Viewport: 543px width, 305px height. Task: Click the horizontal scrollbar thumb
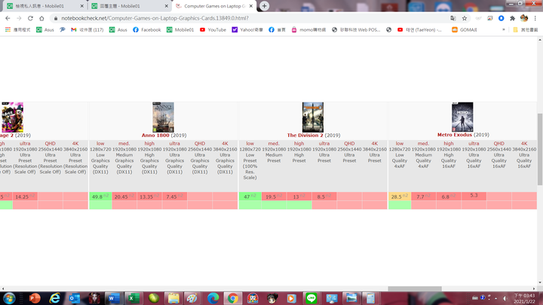415,288
